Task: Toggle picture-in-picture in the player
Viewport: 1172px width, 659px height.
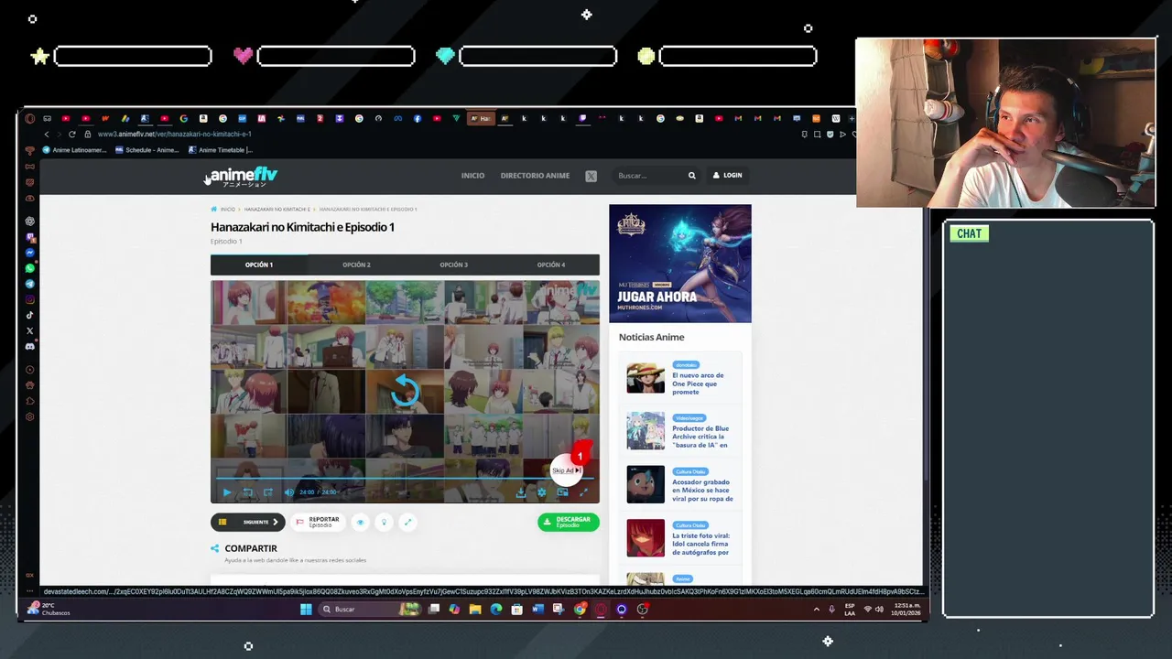Action: pos(562,492)
